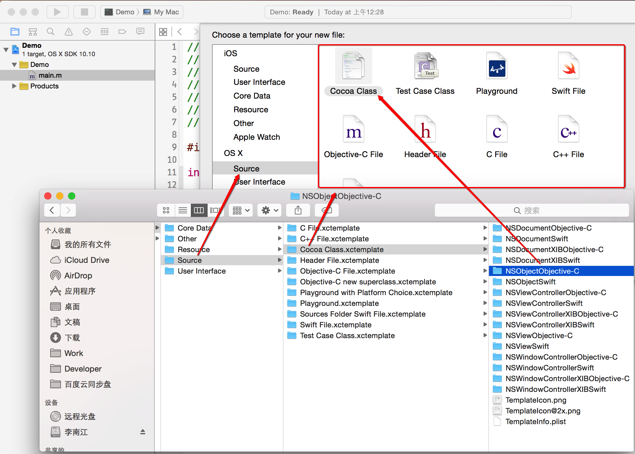Click the editor related items grid icon
The image size is (635, 454).
point(163,32)
